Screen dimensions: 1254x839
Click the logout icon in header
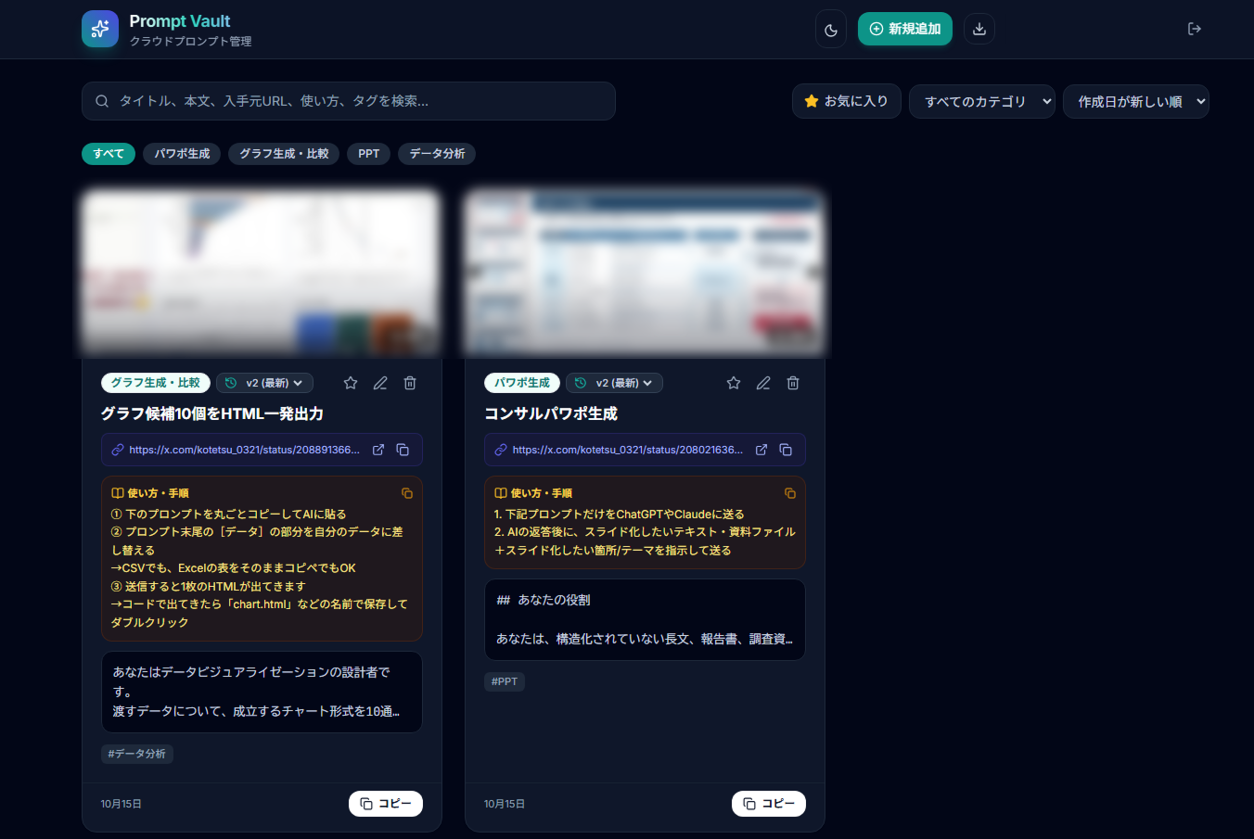tap(1194, 29)
